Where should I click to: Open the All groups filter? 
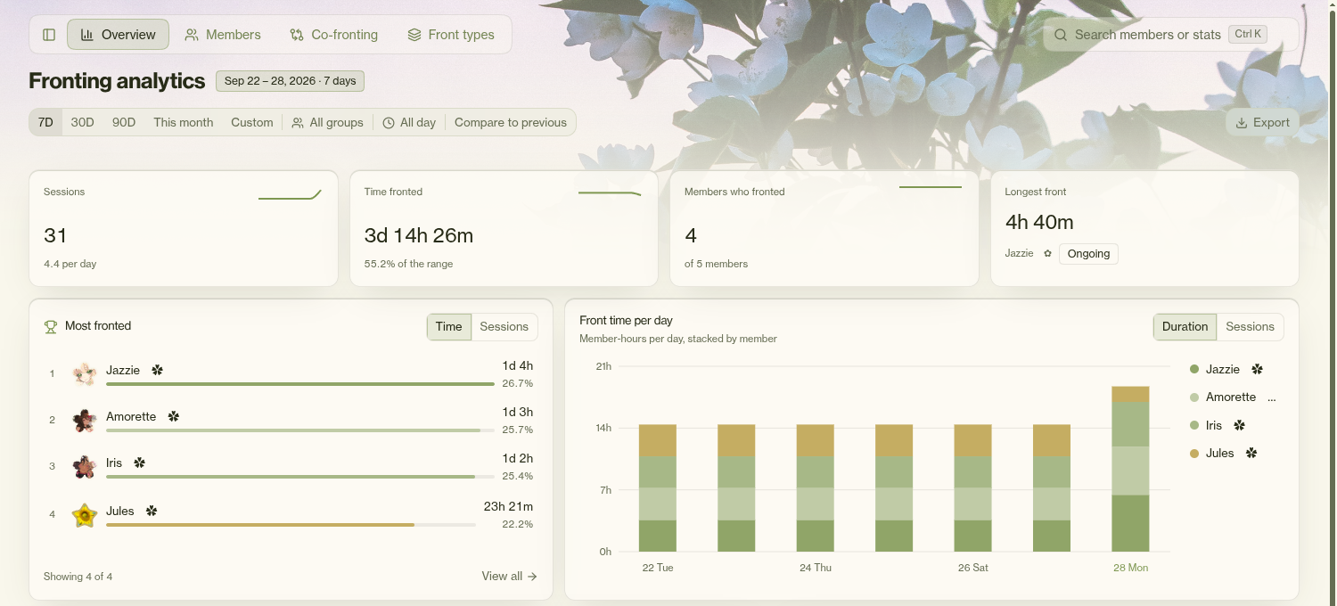click(x=328, y=122)
